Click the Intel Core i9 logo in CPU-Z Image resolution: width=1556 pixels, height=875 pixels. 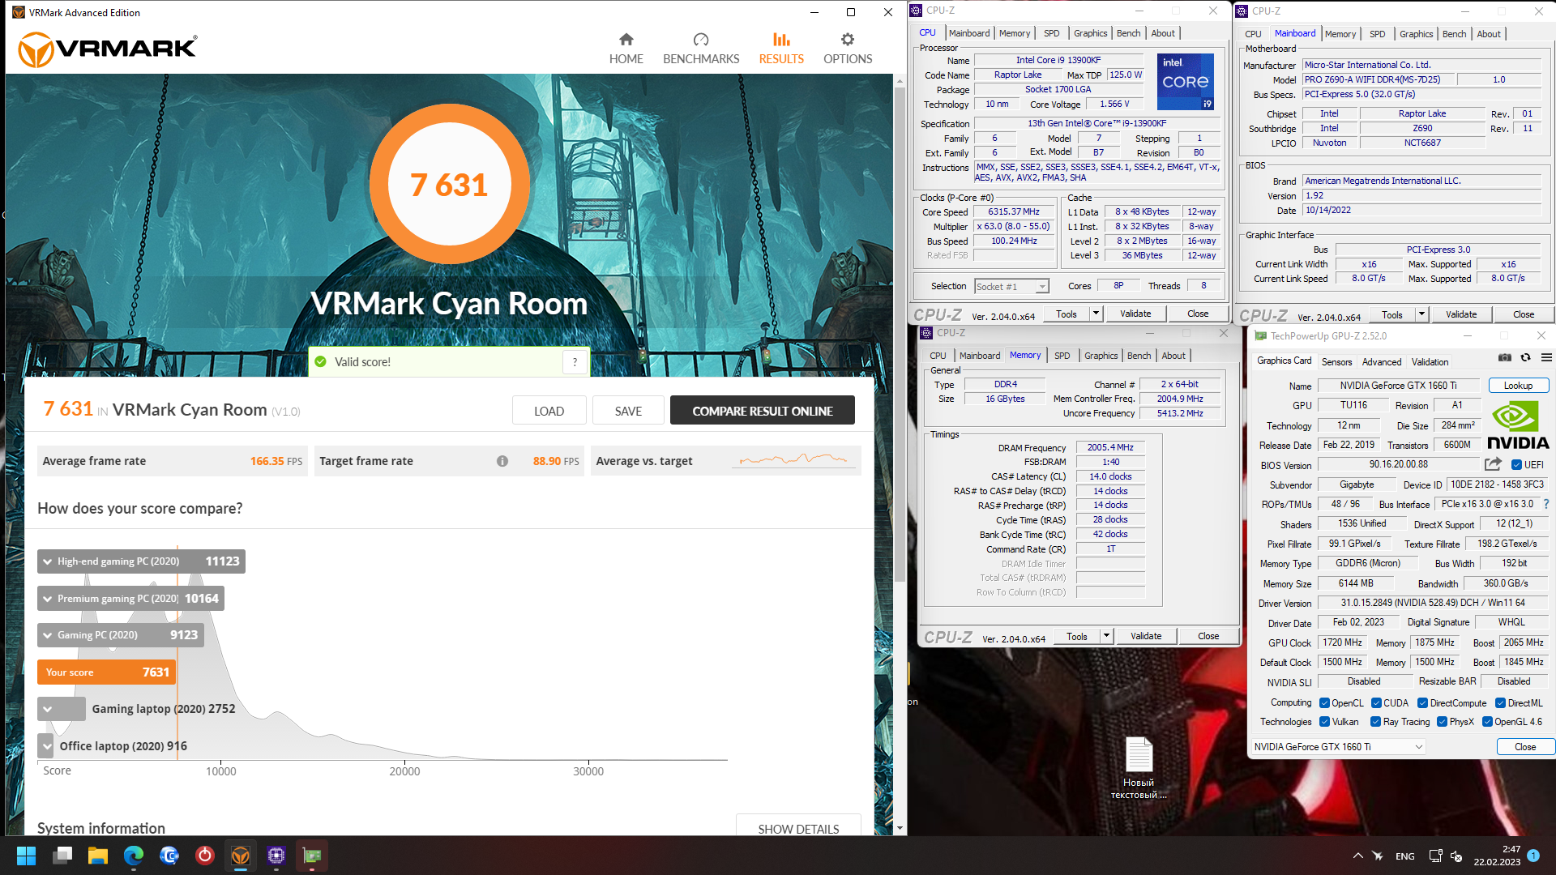(1185, 82)
